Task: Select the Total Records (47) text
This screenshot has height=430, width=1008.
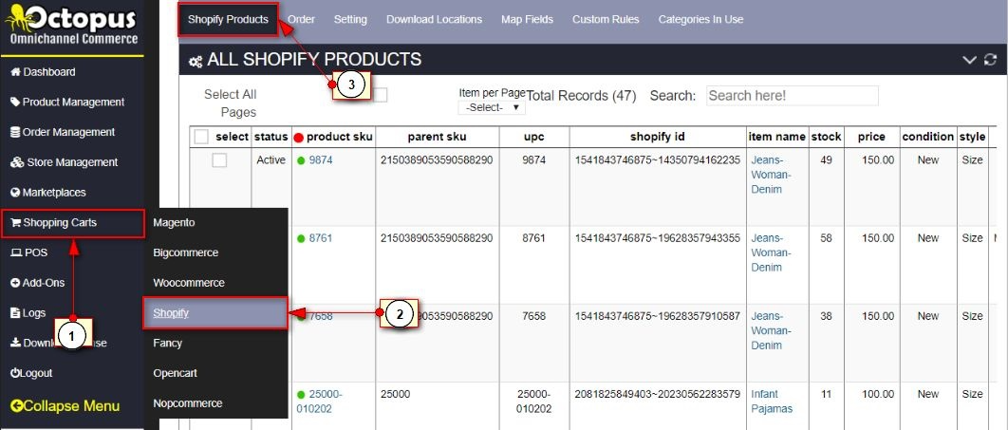Action: (x=581, y=96)
